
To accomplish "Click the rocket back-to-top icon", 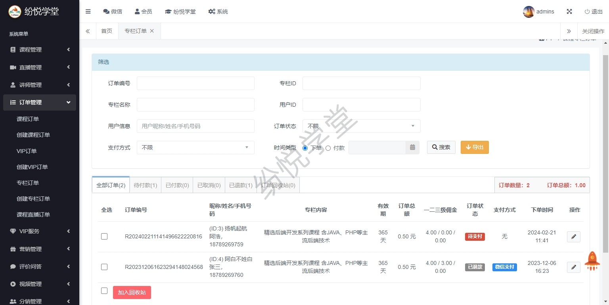I will (592, 261).
